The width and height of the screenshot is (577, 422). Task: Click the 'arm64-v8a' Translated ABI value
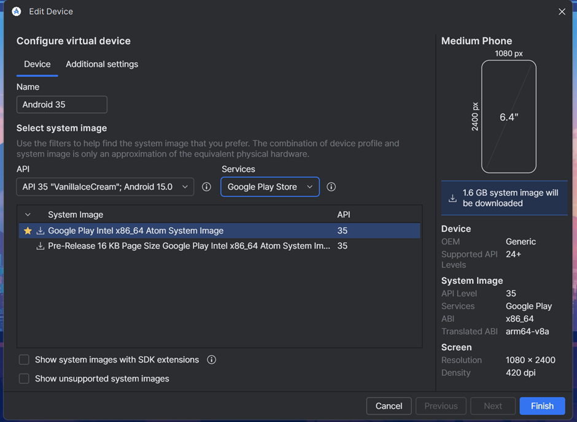click(527, 332)
